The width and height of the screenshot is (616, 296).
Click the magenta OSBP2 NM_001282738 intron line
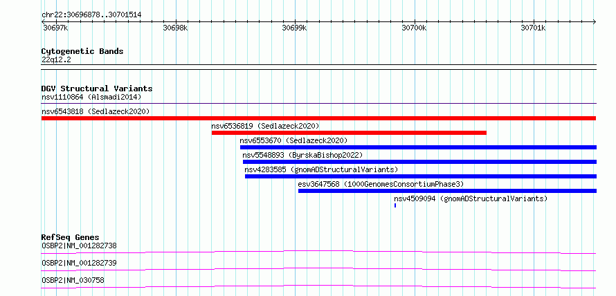[318, 252]
